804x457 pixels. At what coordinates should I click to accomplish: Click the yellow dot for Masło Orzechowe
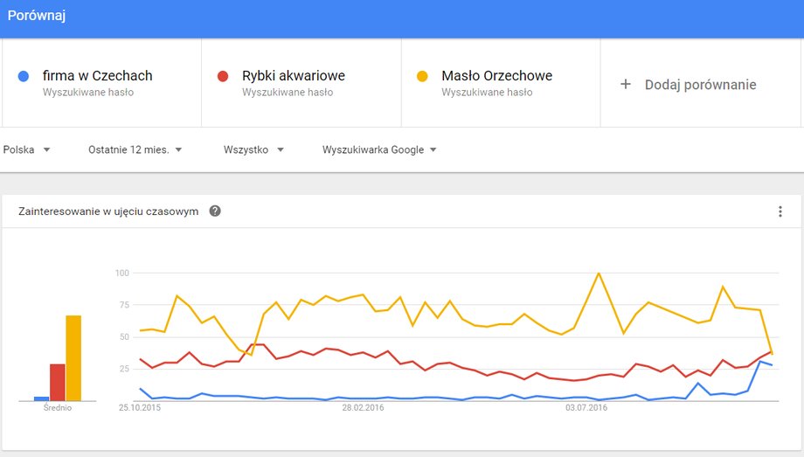[422, 76]
